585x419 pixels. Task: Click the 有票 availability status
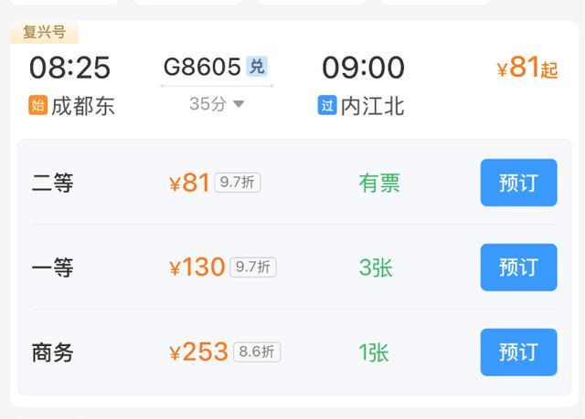[379, 183]
